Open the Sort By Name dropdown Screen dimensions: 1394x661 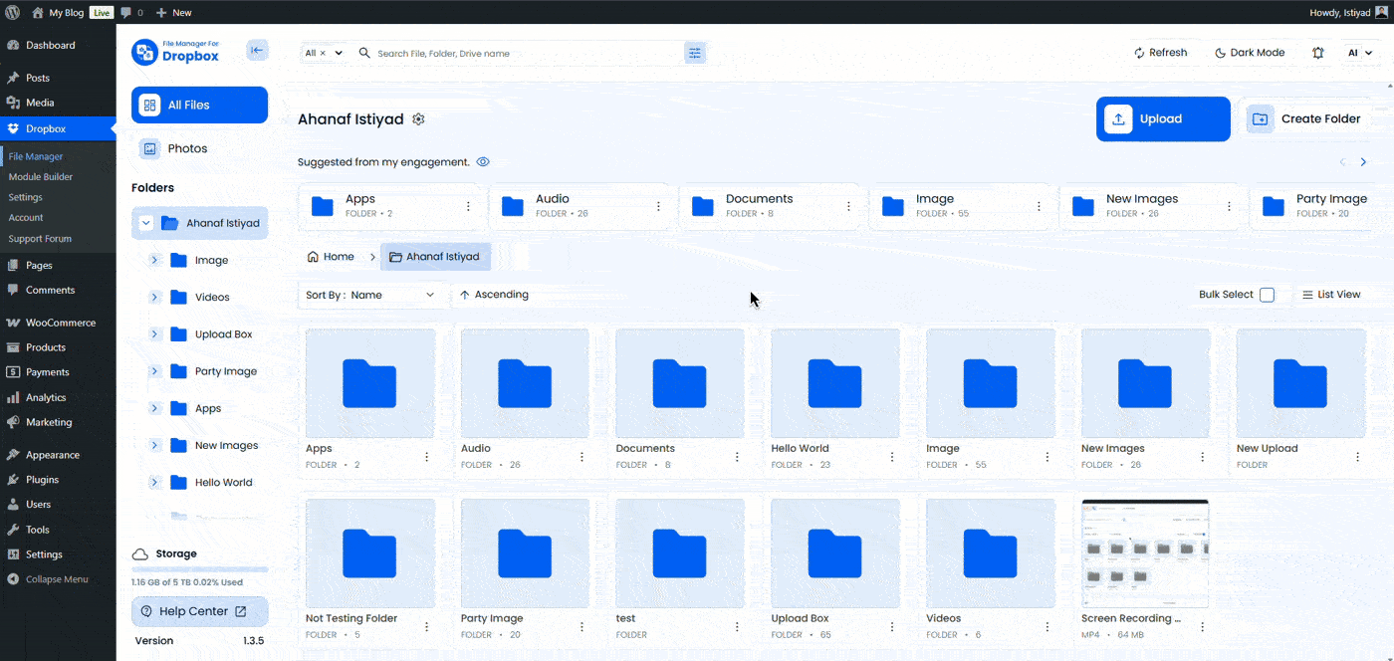coord(372,294)
